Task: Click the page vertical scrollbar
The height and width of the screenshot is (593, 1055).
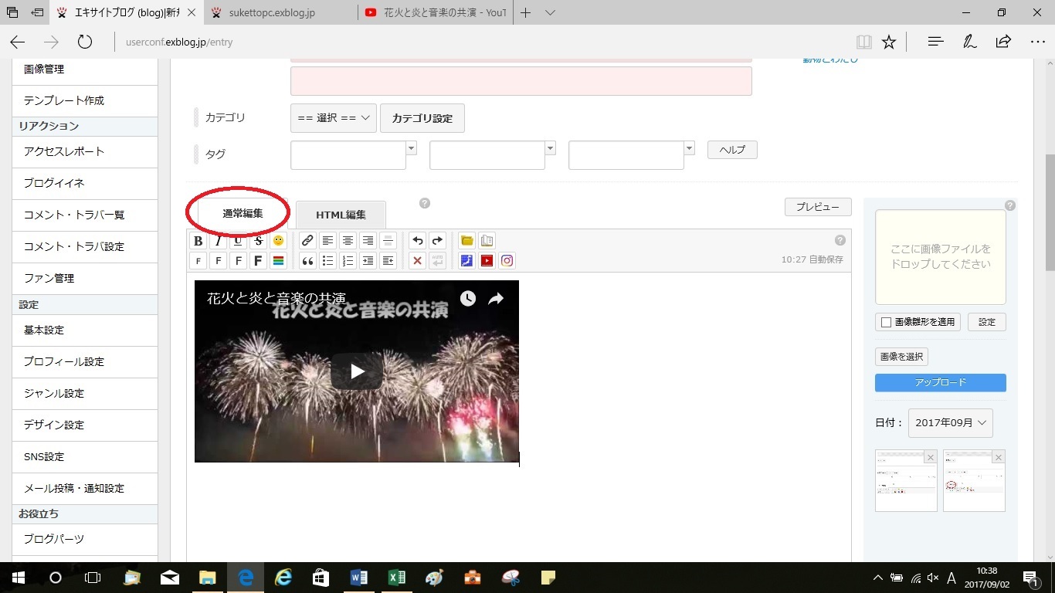Action: coord(1050,212)
